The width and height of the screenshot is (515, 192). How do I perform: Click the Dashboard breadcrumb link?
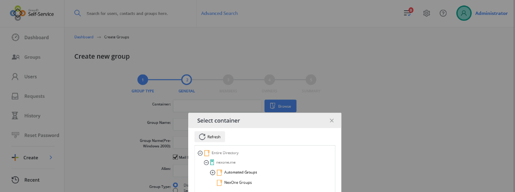click(x=84, y=37)
